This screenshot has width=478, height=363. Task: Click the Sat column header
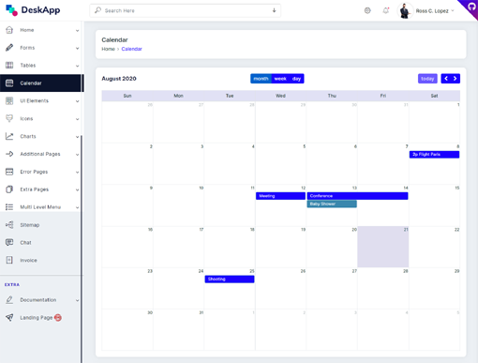click(x=434, y=96)
